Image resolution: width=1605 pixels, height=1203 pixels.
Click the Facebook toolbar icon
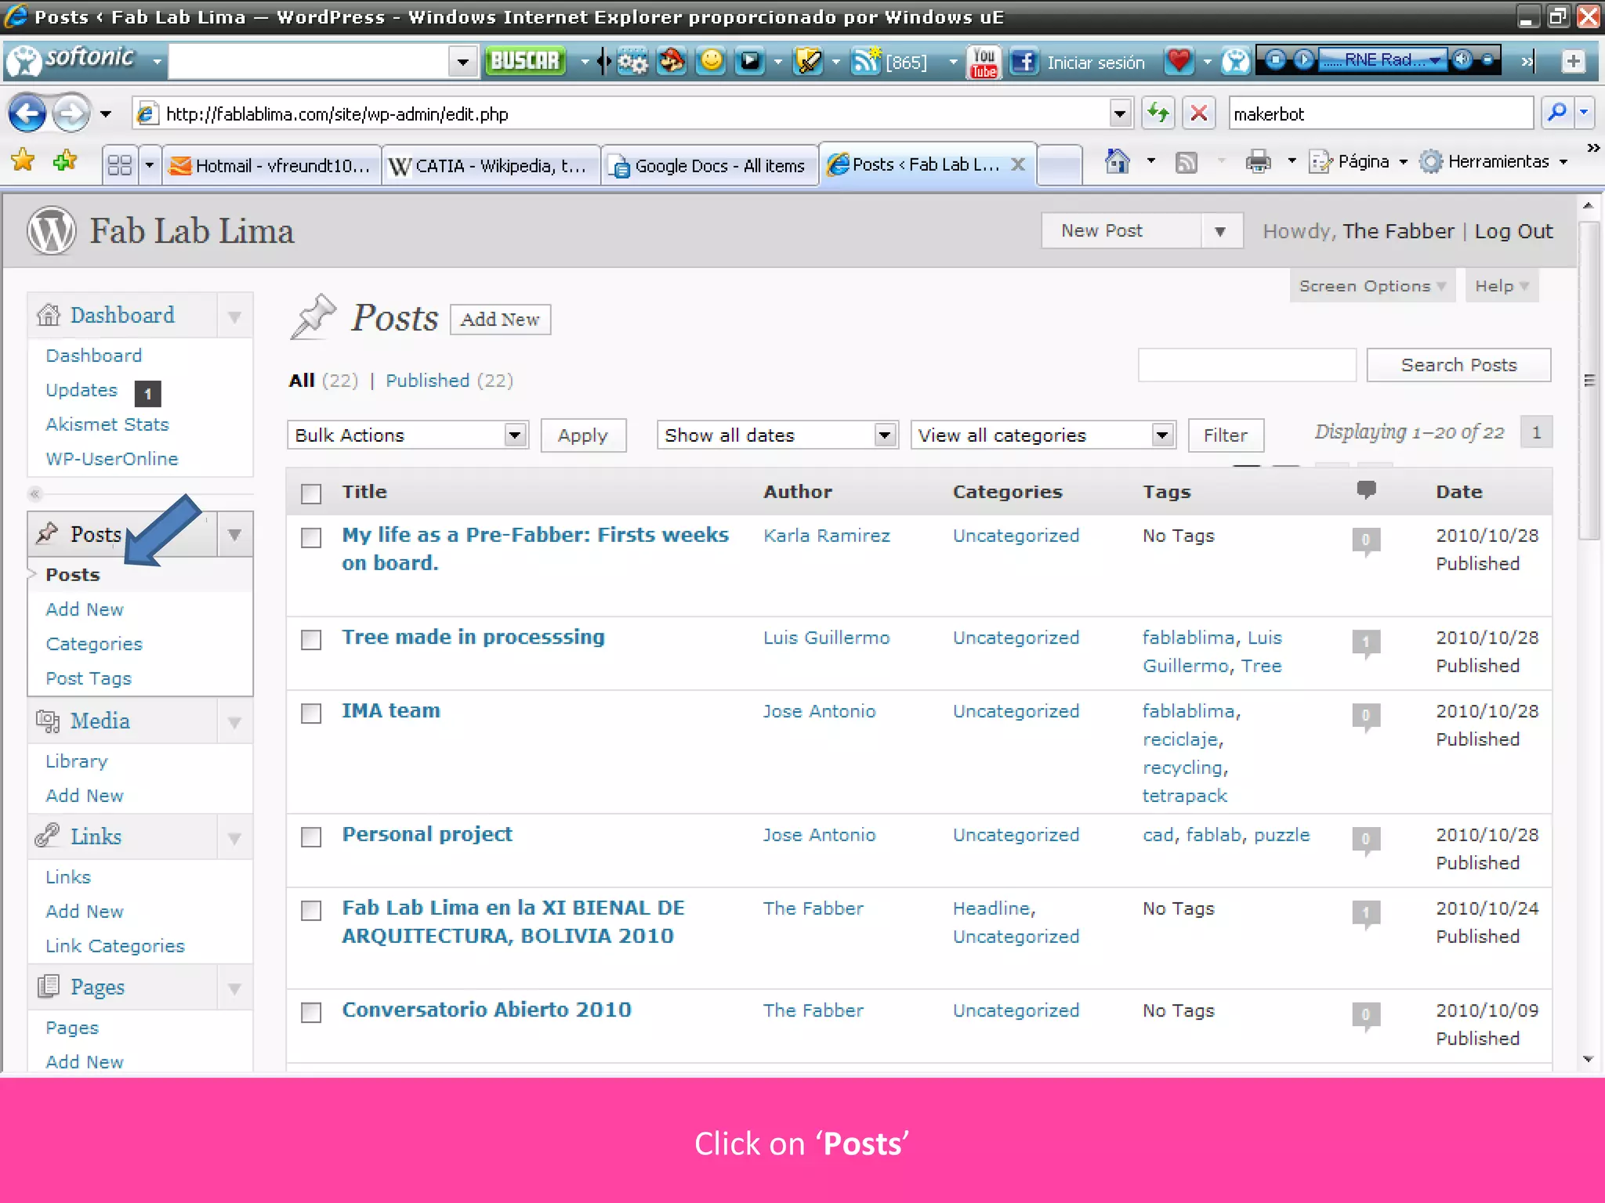click(x=1024, y=61)
